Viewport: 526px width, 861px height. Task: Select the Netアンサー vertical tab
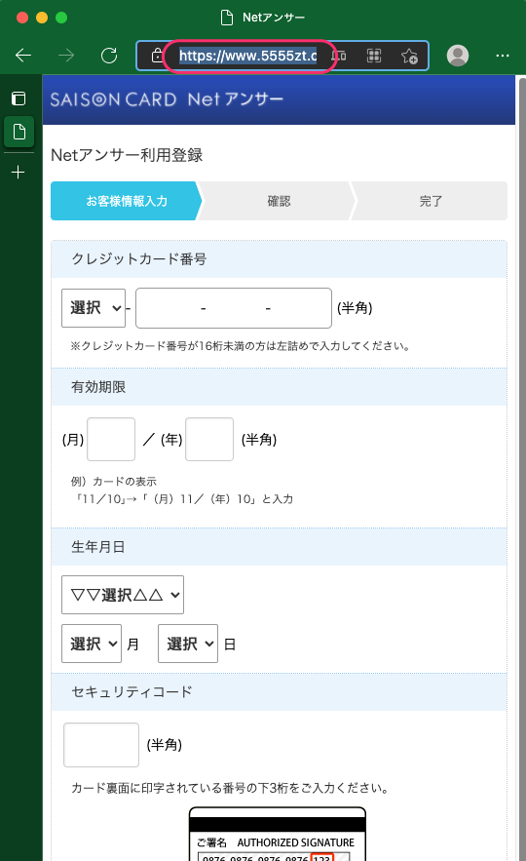(x=19, y=132)
